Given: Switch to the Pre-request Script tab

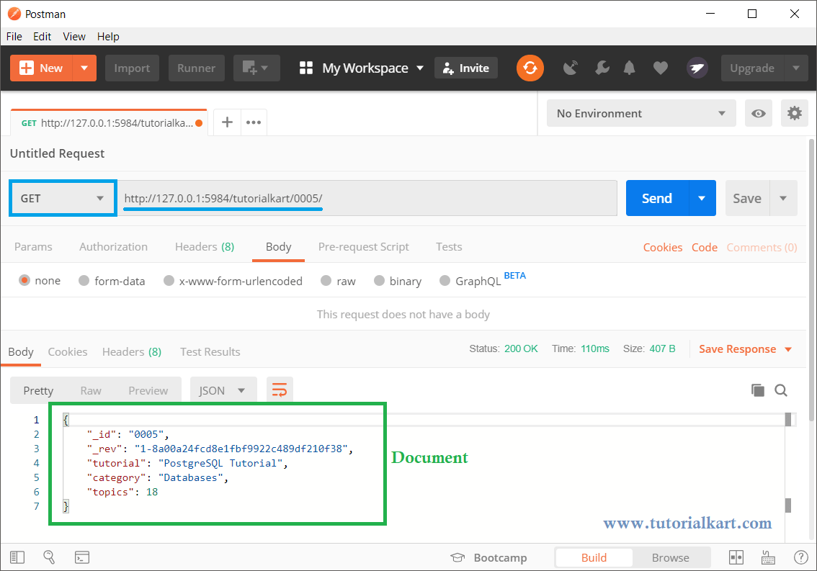Looking at the screenshot, I should 363,246.
